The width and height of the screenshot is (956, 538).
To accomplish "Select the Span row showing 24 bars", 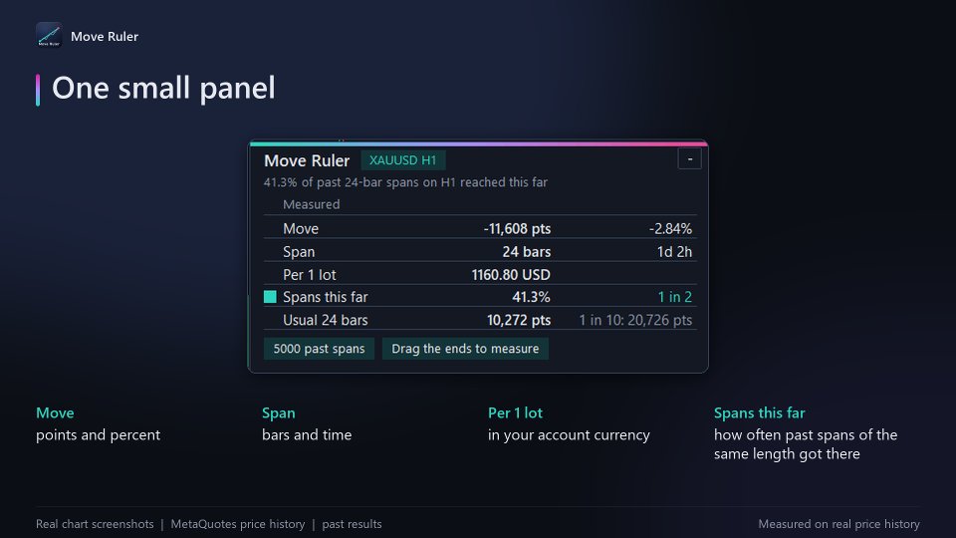I will coord(480,251).
